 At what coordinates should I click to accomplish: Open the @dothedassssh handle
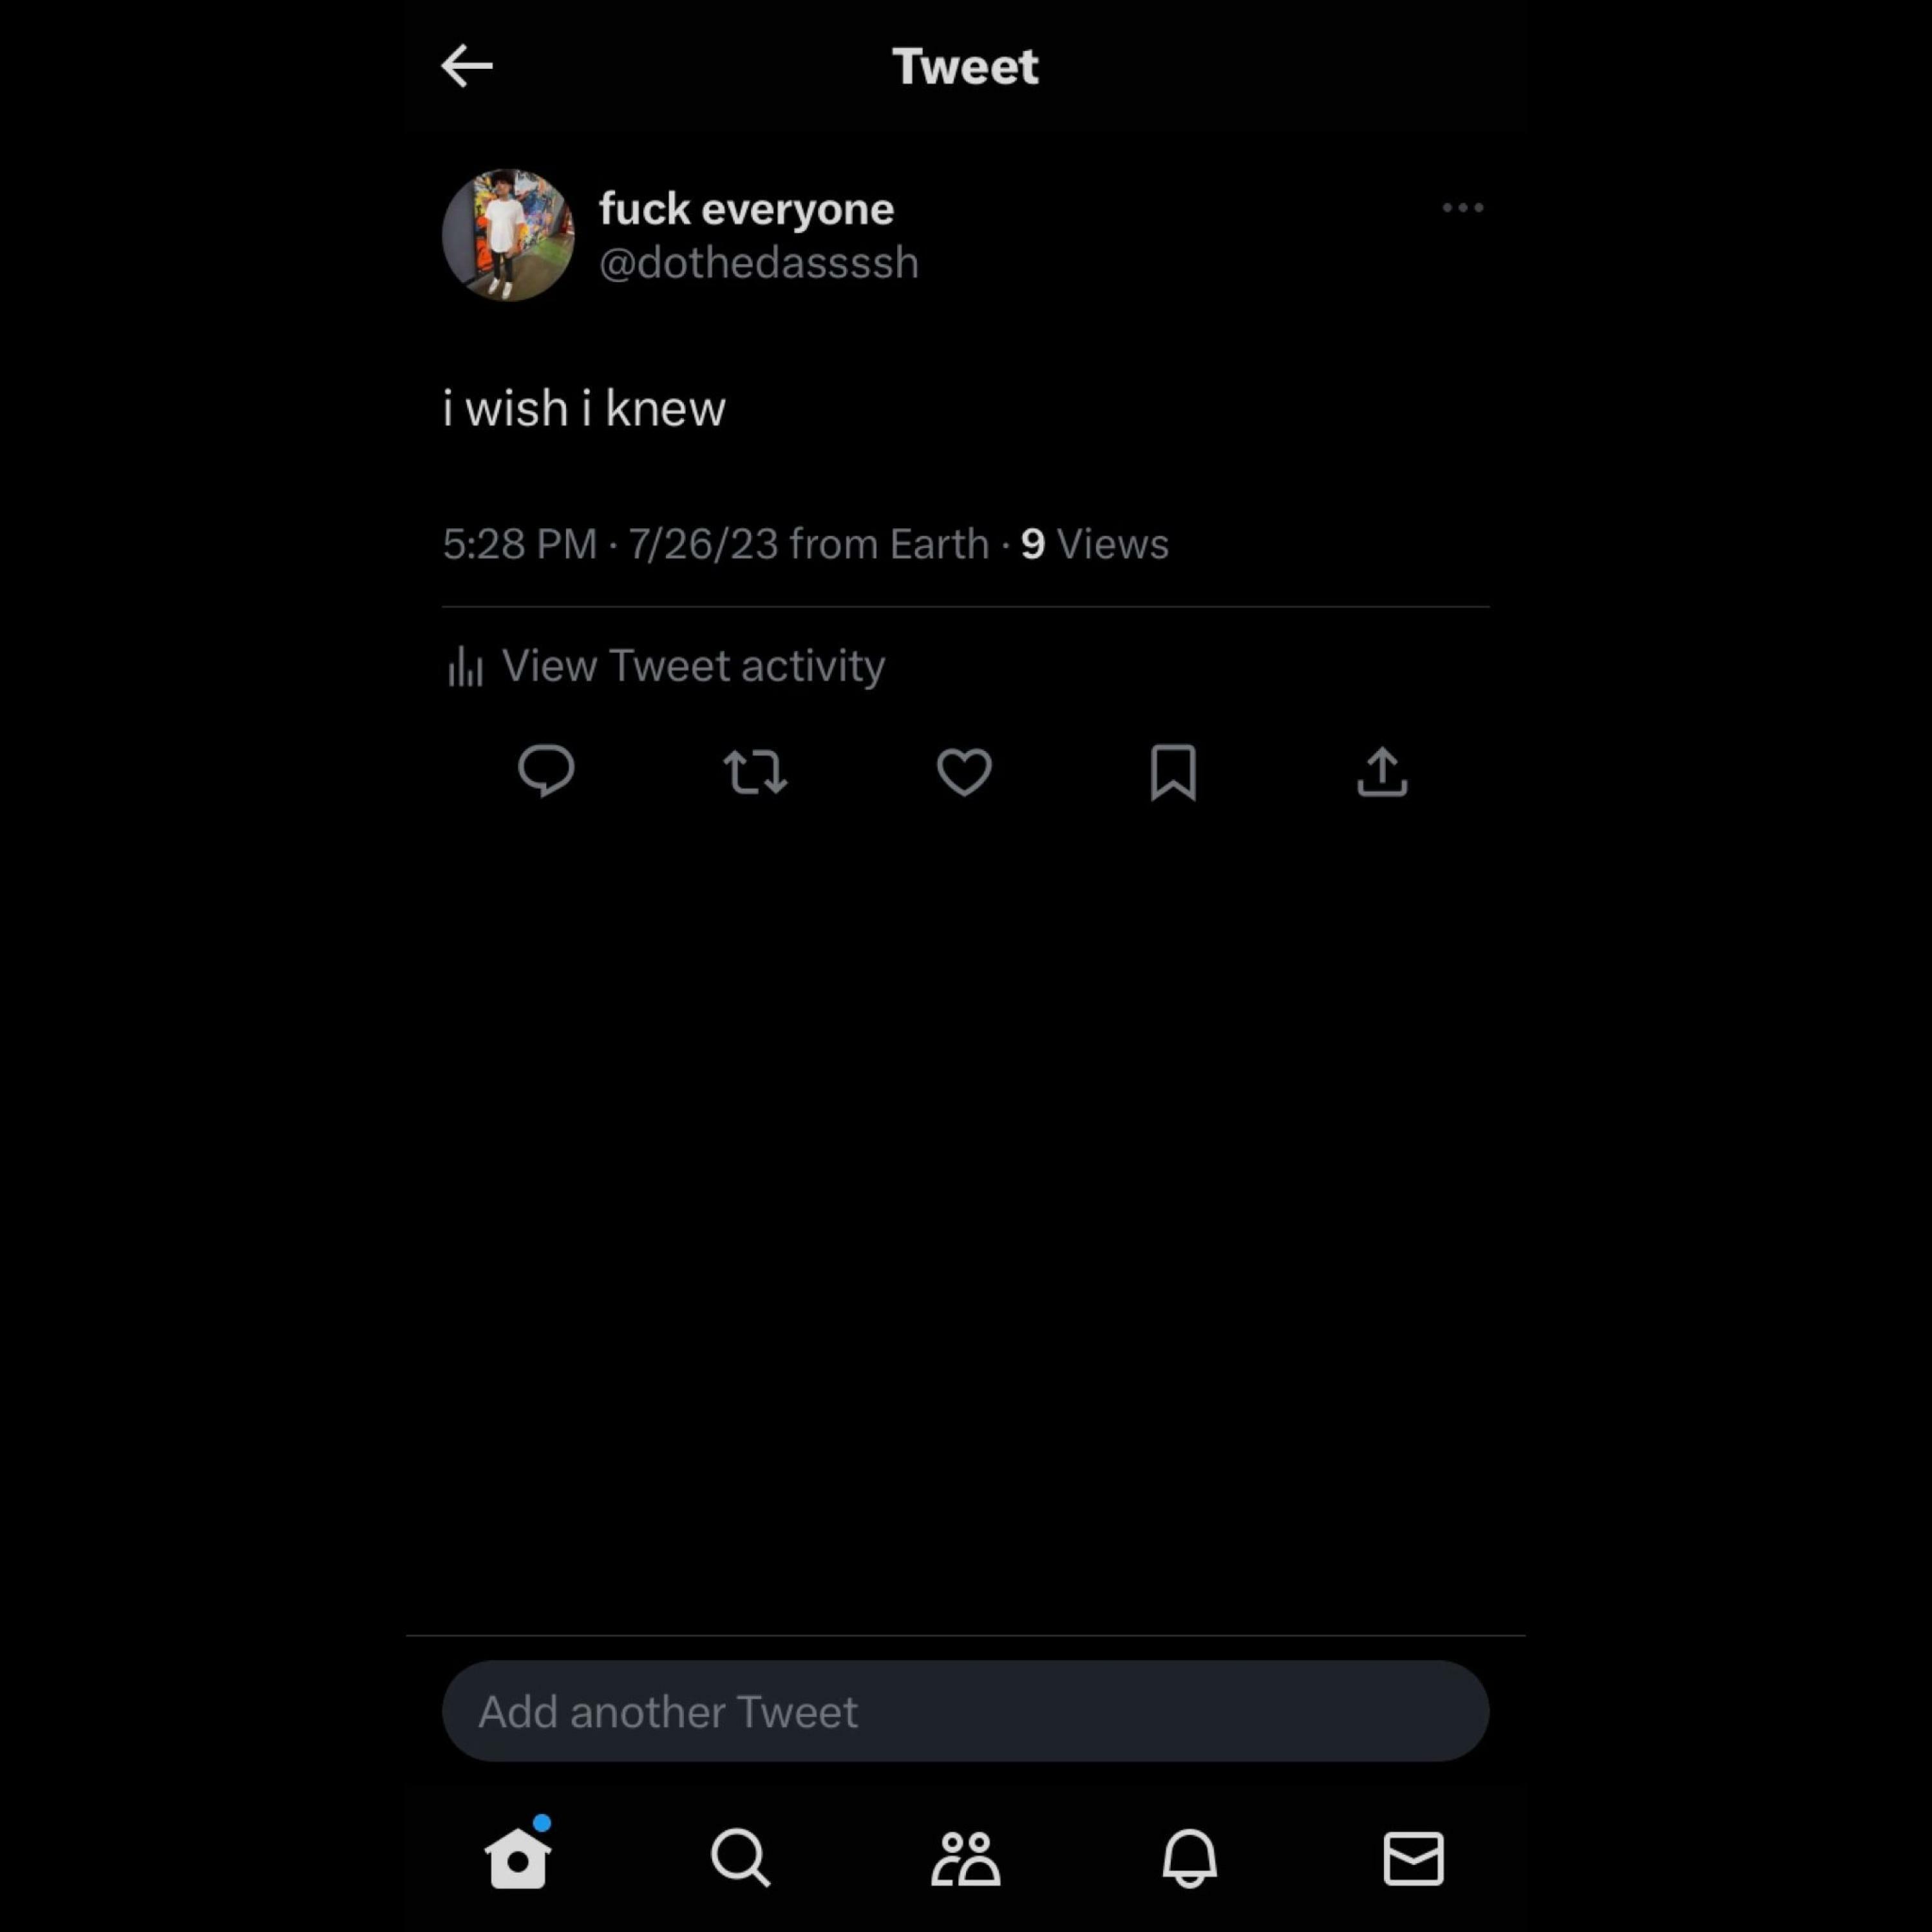click(759, 263)
